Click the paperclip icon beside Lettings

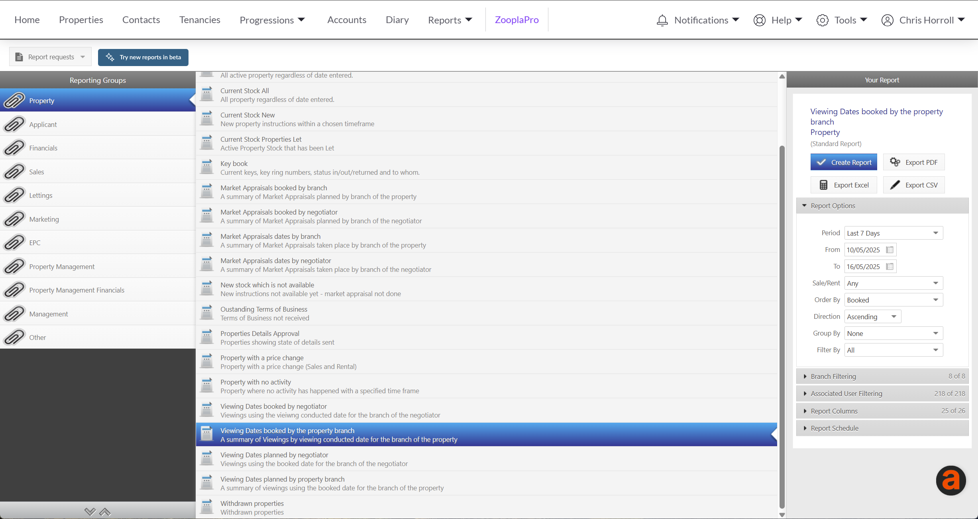[x=14, y=195]
